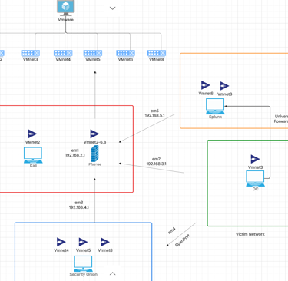Click the 'Splunk' text label

coord(215,117)
